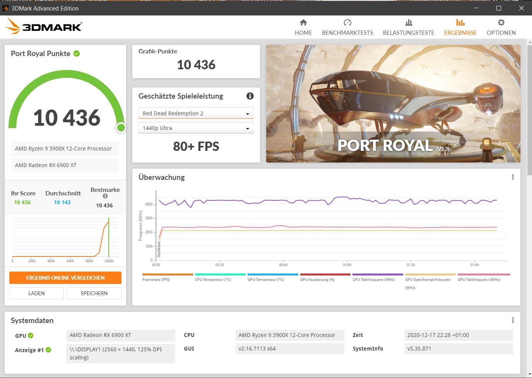Click the 3DMark title bar app icon
Image resolution: width=532 pixels, height=378 pixels.
(x=6, y=8)
